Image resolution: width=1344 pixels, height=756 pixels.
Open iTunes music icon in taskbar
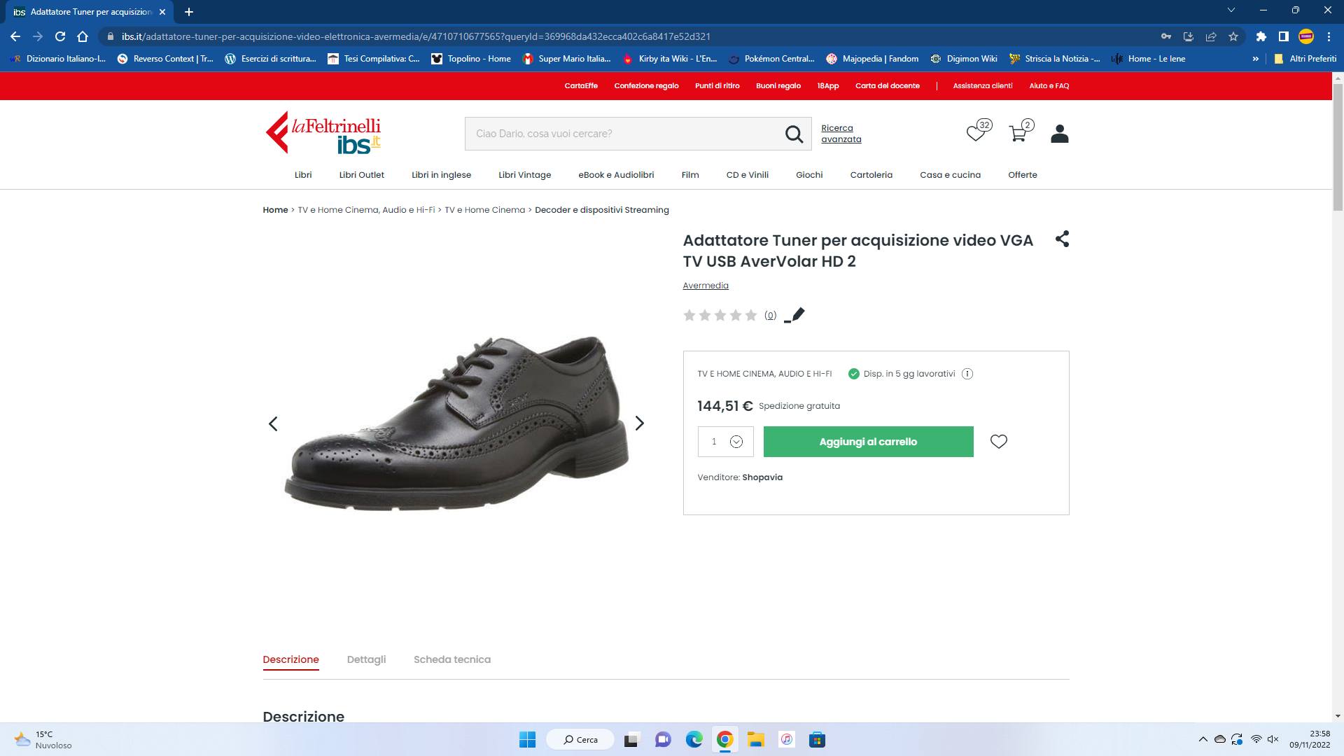click(x=787, y=740)
